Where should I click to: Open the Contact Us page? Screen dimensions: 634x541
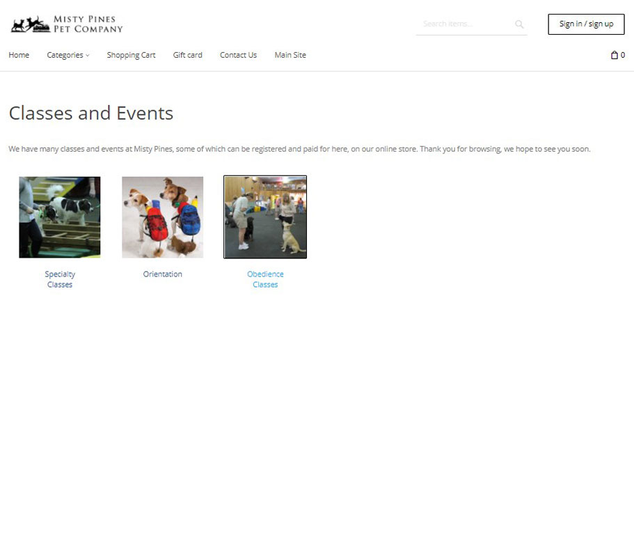tap(238, 55)
